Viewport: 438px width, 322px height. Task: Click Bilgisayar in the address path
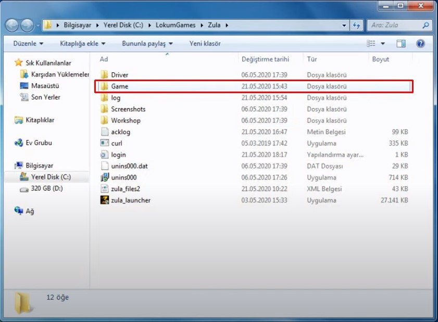click(x=78, y=25)
